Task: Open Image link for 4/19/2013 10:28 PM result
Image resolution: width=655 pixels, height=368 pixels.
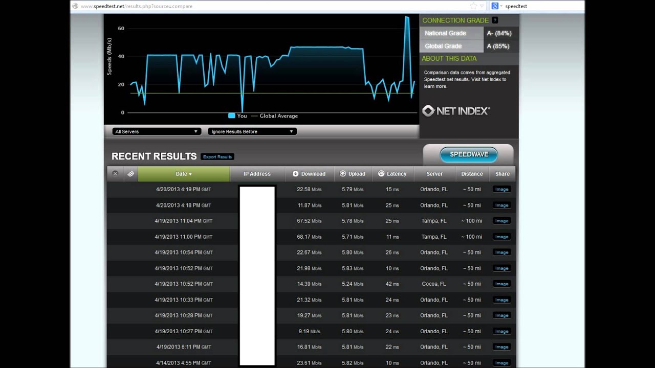Action: click(x=501, y=315)
